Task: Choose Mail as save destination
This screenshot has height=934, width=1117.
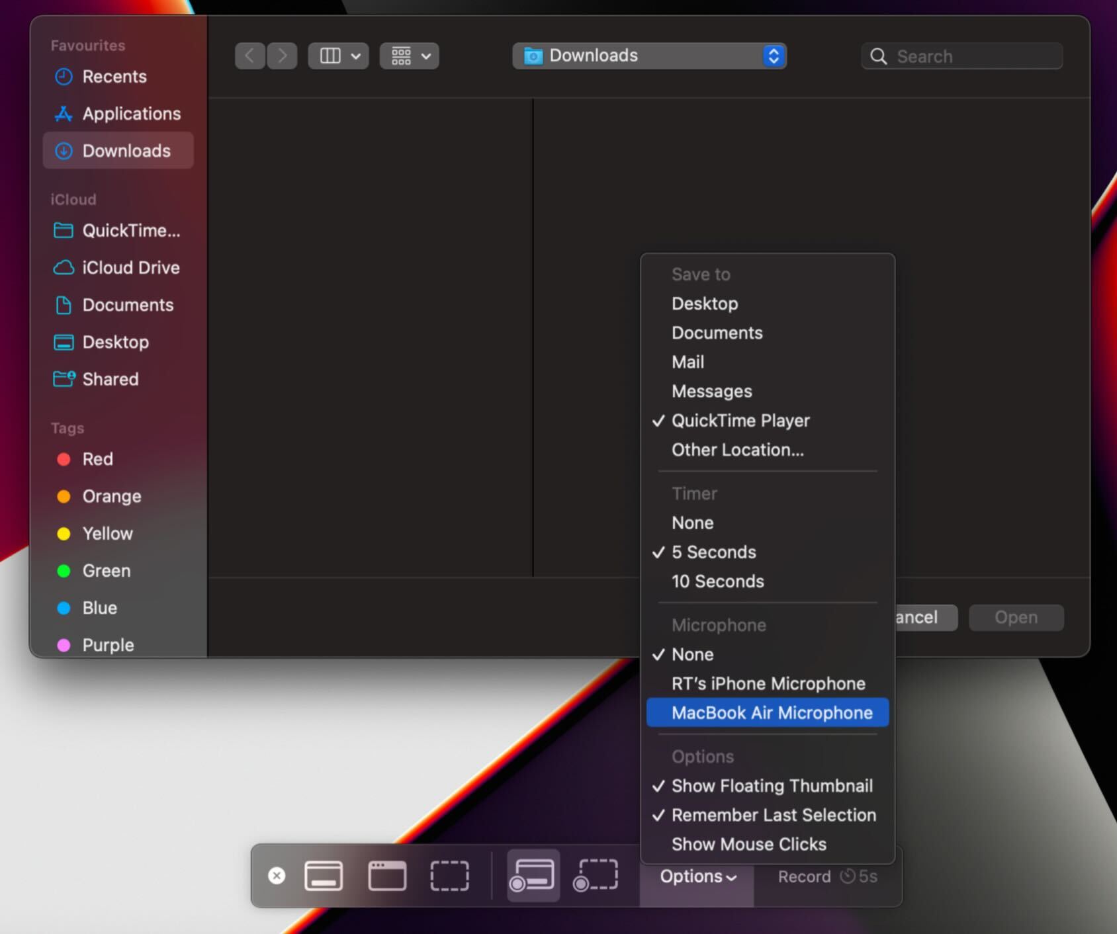Action: point(768,362)
